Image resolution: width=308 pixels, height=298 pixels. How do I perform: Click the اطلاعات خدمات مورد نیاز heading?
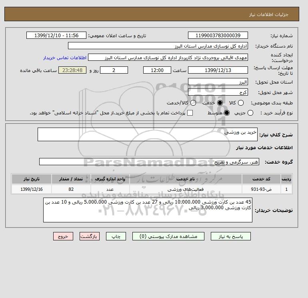[264, 148]
